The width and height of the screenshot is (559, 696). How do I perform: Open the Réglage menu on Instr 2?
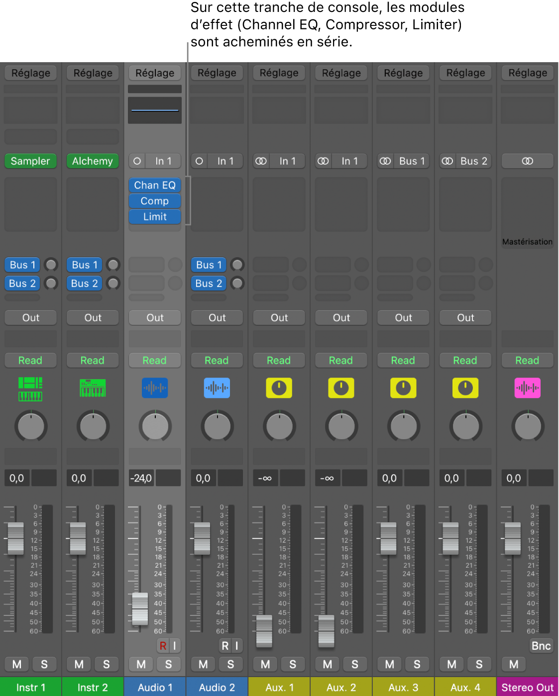pyautogui.click(x=93, y=73)
